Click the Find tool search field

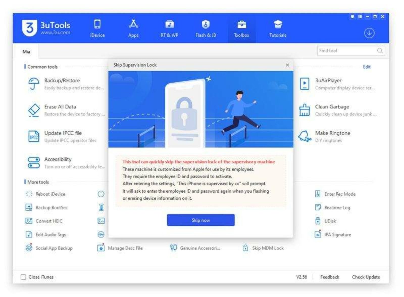[x=348, y=50]
